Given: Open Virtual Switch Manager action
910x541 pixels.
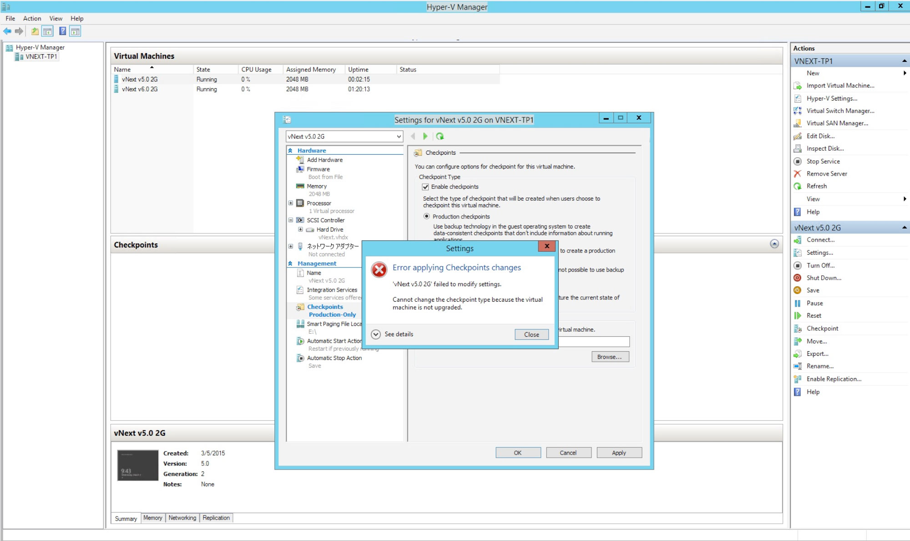Looking at the screenshot, I should (x=840, y=111).
